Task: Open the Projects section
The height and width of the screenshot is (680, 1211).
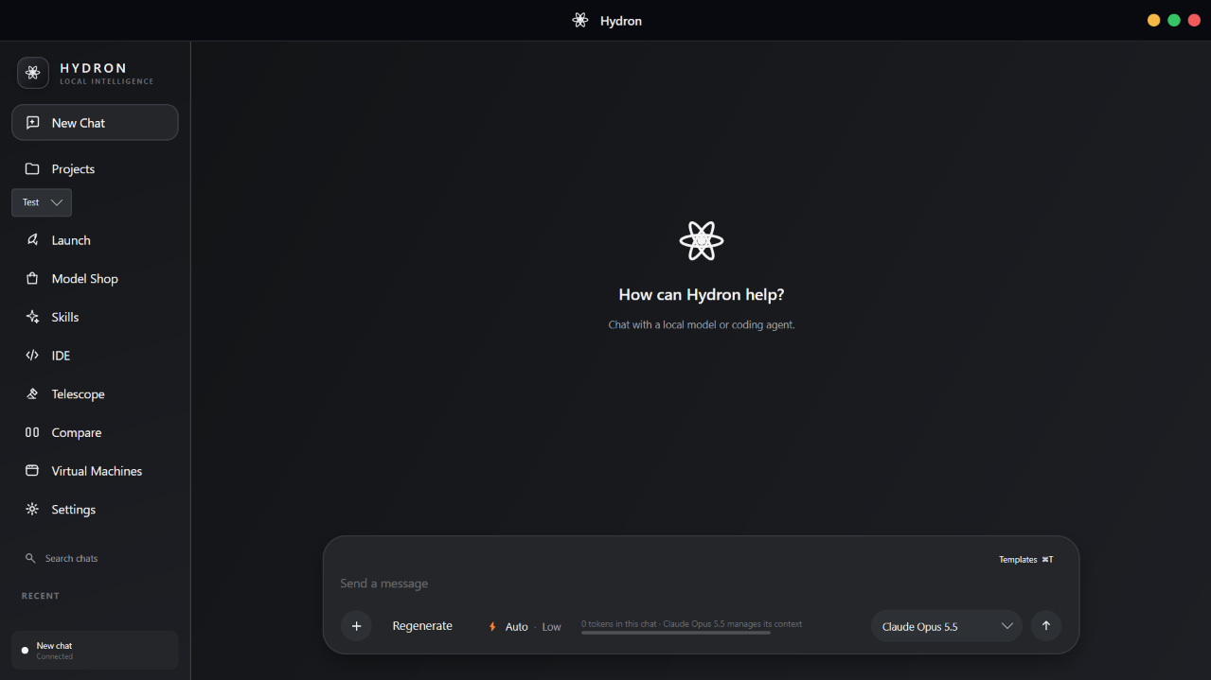Action: (x=95, y=169)
